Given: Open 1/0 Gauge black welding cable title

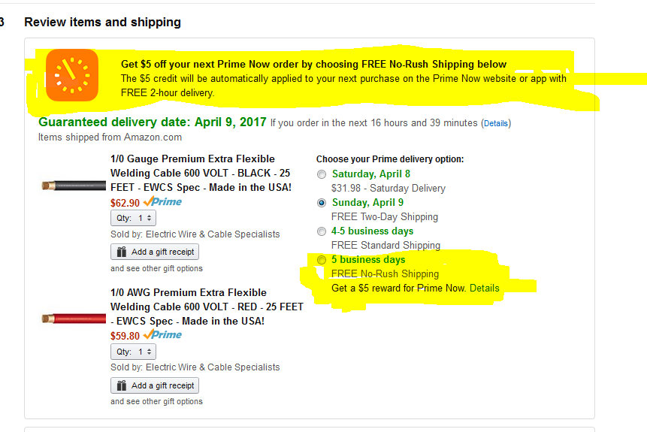Looking at the screenshot, I should point(200,173).
